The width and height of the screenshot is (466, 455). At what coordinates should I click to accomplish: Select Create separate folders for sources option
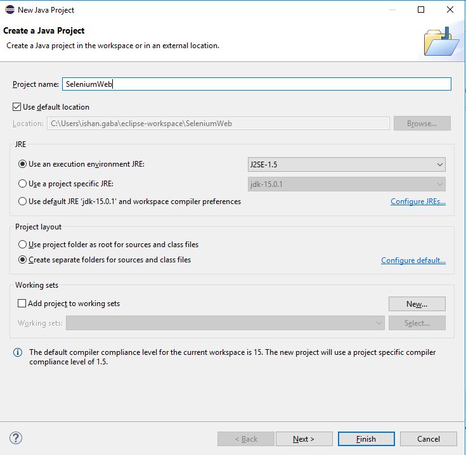pos(22,260)
